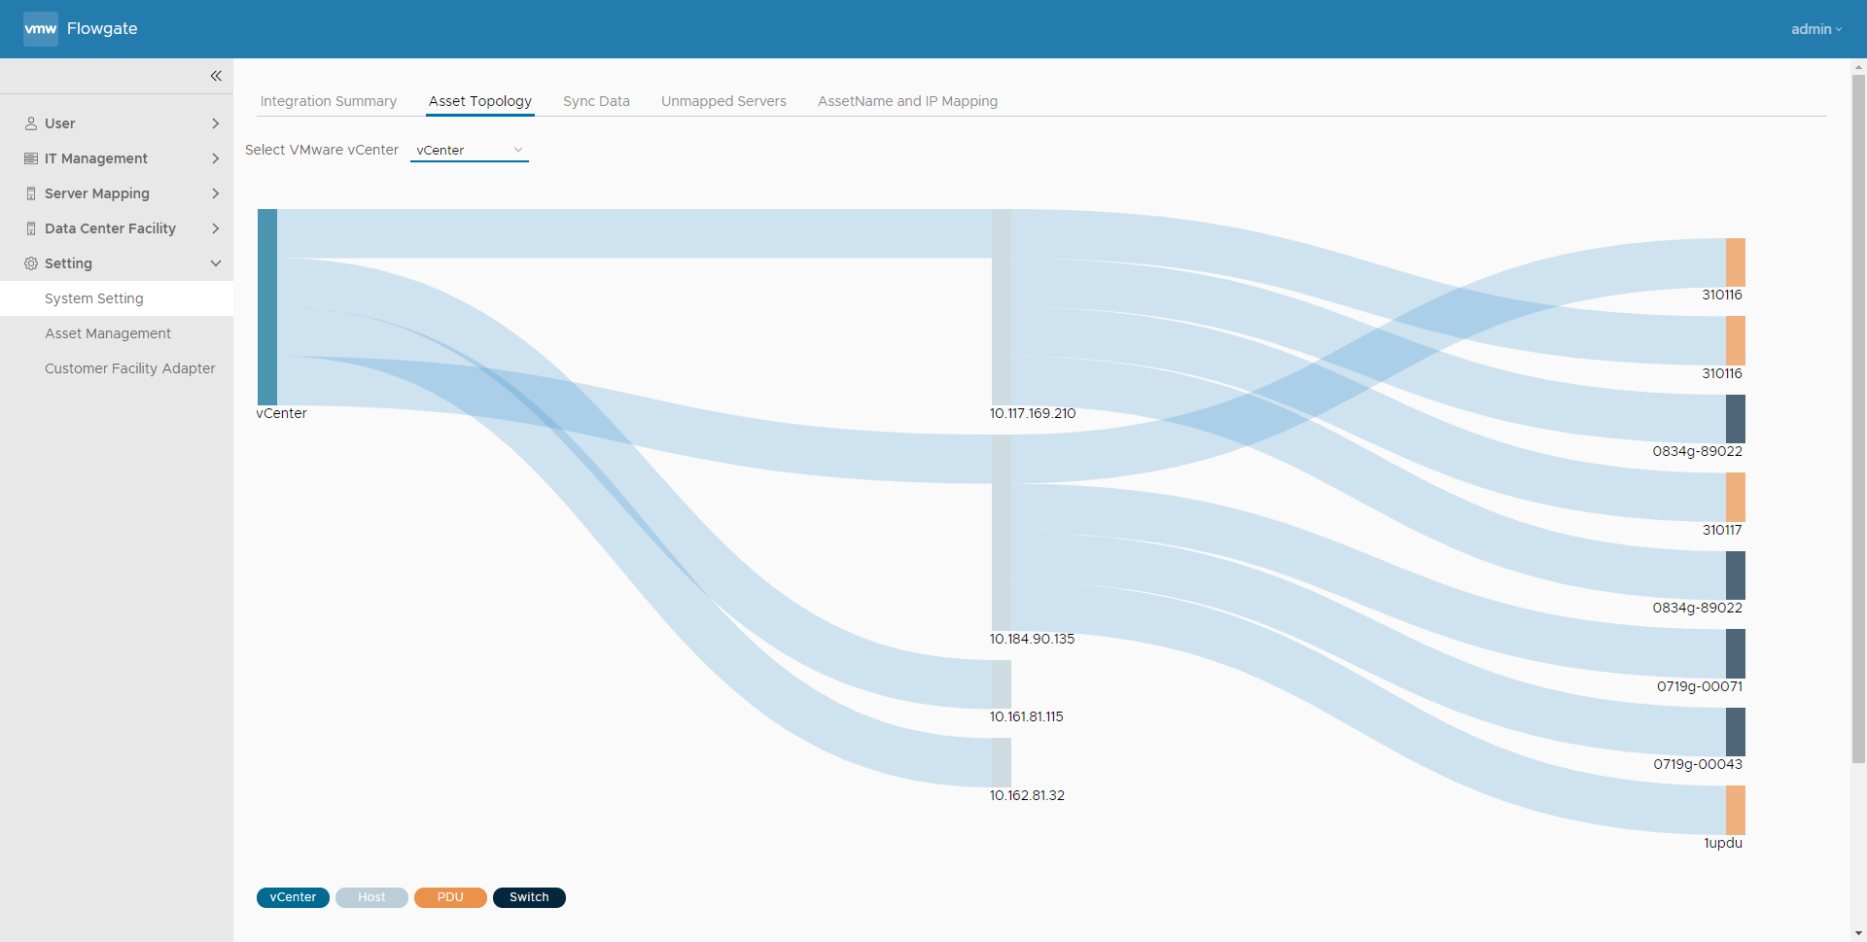Viewport: 1867px width, 942px height.
Task: Click the Server Mapping label
Action: [97, 193]
